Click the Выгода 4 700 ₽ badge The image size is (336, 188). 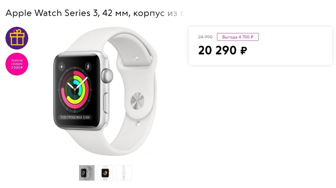tap(238, 37)
